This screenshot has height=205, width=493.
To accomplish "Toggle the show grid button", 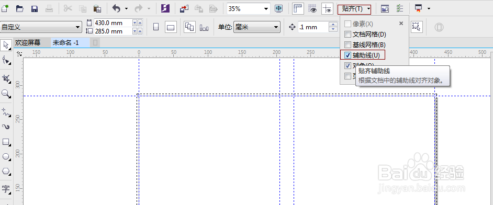I will coord(312,8).
